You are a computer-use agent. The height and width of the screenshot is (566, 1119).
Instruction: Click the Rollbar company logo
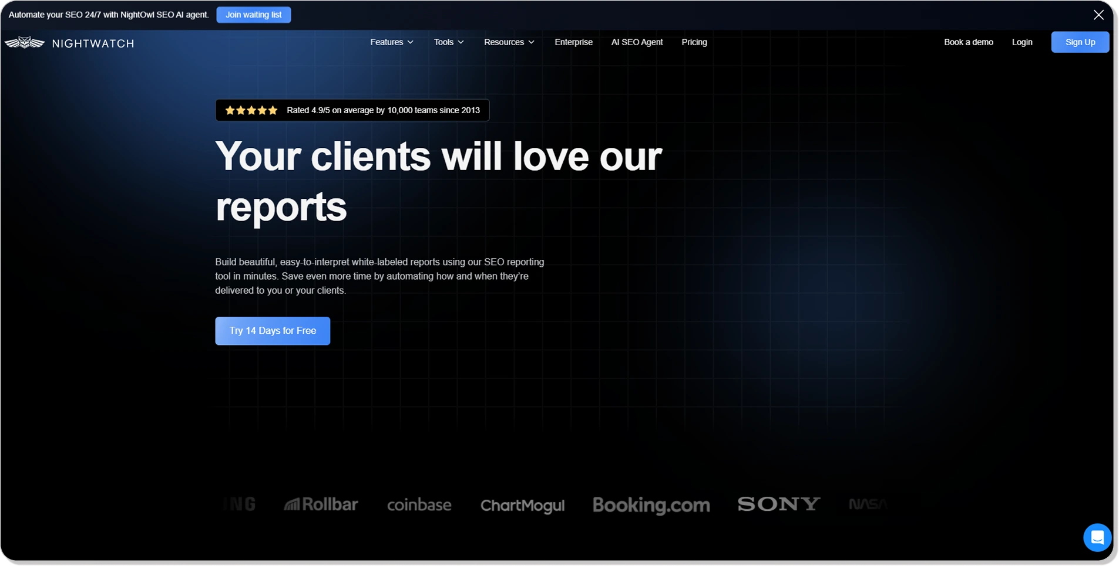(x=321, y=504)
